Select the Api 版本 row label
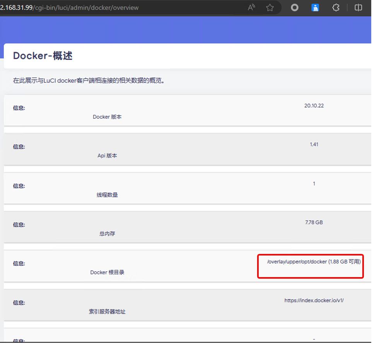Viewport: 372px width, 344px height. (x=106, y=155)
